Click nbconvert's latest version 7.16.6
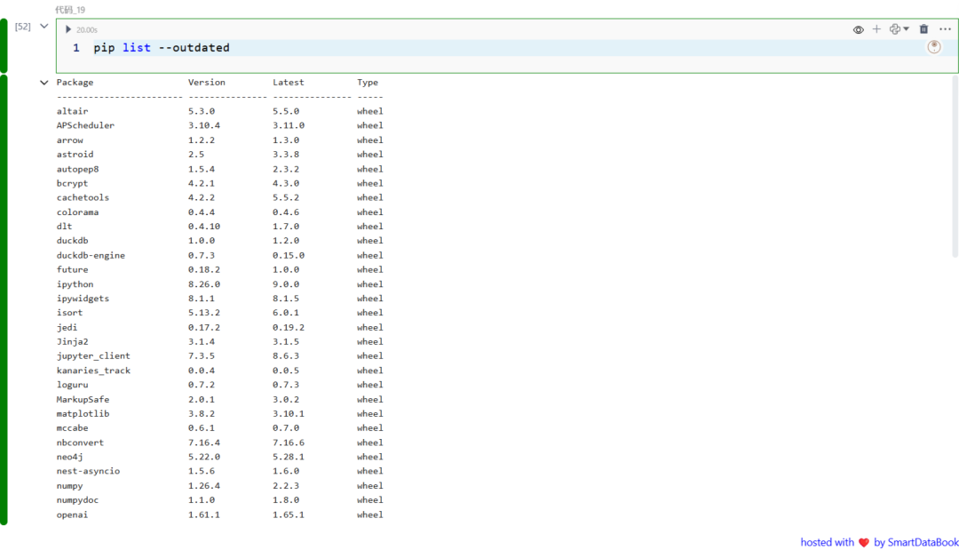Screen dimensions: 959x550 (288, 442)
